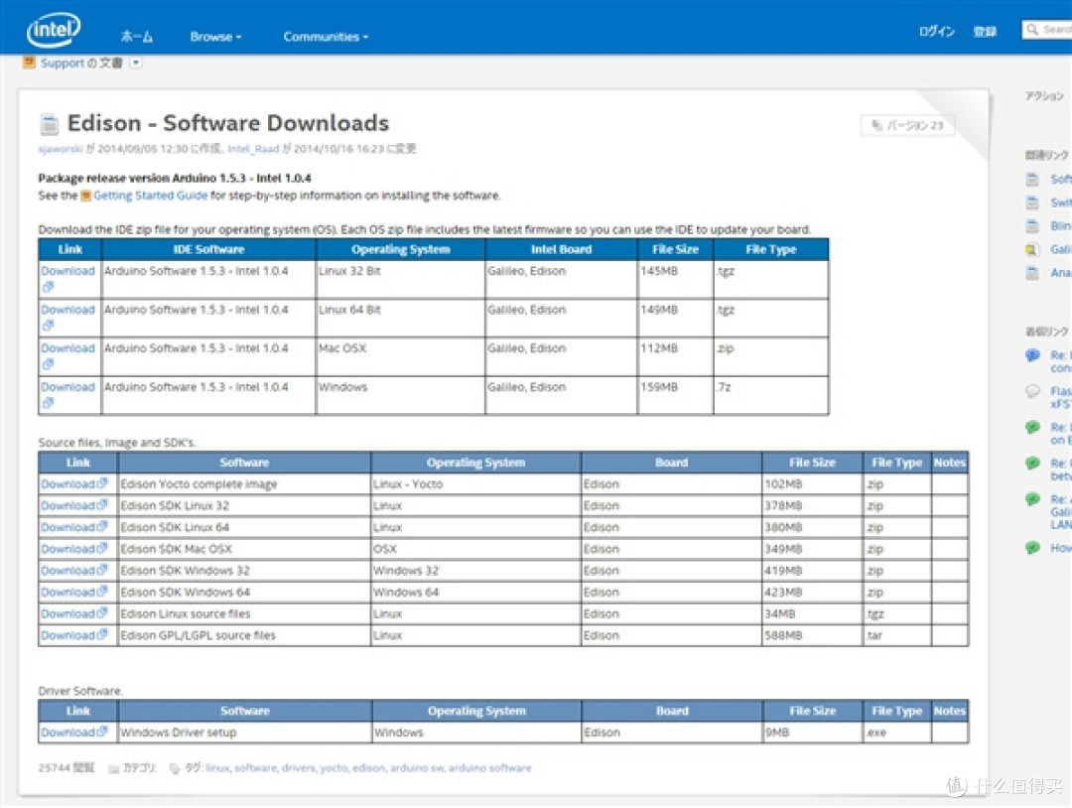Expand the Browse dropdown menu

pyautogui.click(x=215, y=37)
